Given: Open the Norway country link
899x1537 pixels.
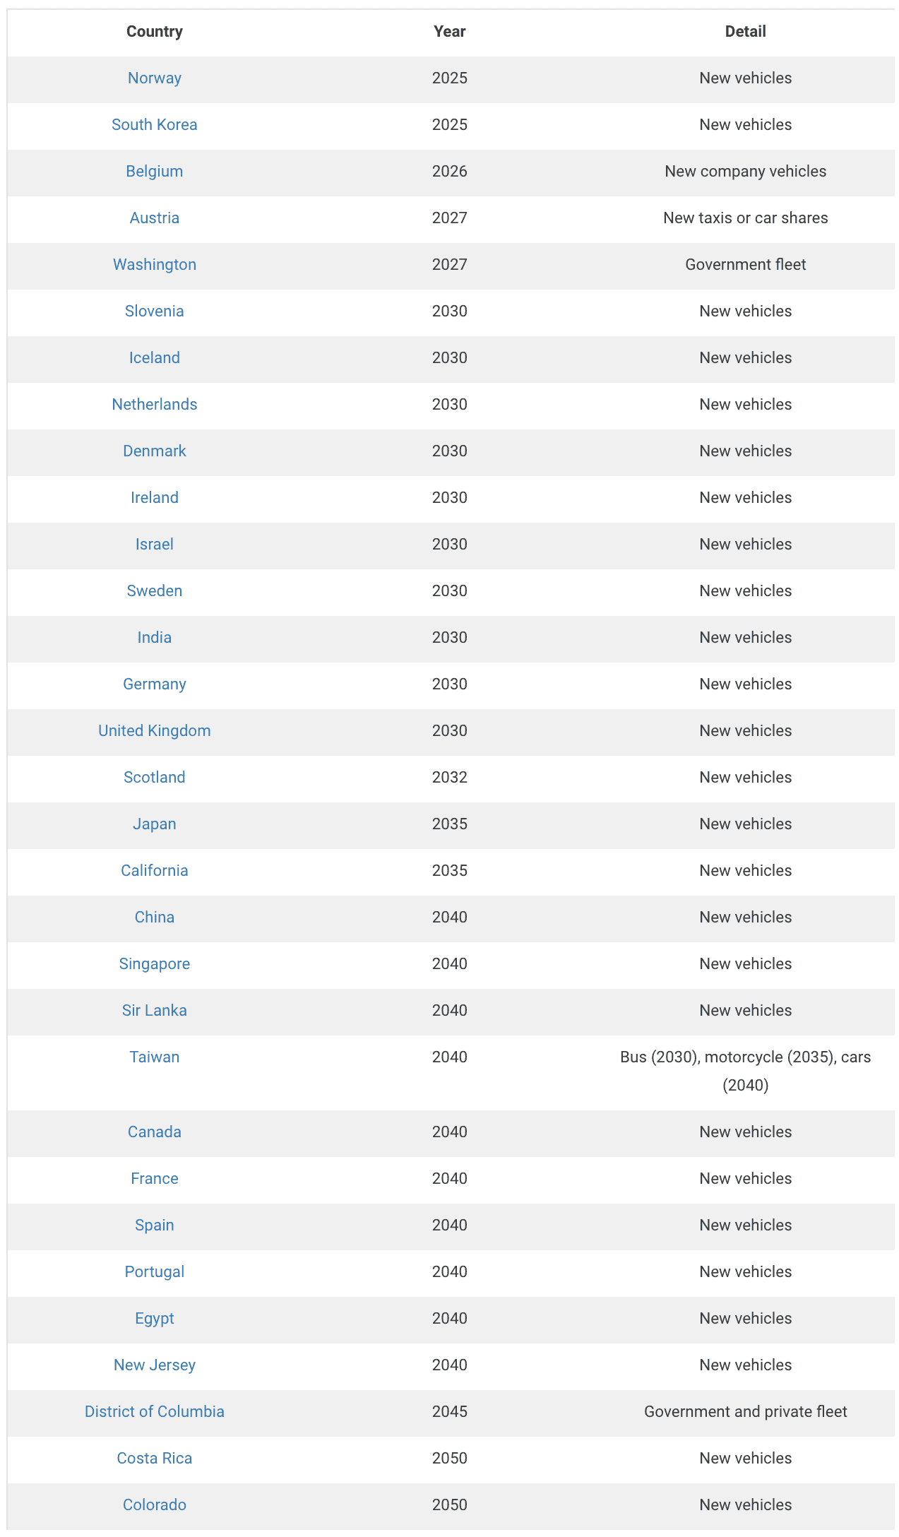Looking at the screenshot, I should (x=154, y=78).
